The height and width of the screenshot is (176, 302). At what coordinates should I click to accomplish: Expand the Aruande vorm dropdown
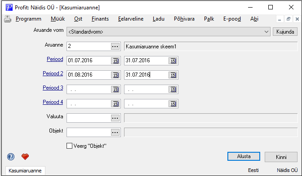[x=266, y=32]
